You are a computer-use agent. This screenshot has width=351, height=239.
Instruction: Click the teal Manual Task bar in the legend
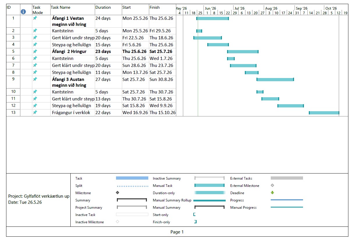[x=209, y=185]
